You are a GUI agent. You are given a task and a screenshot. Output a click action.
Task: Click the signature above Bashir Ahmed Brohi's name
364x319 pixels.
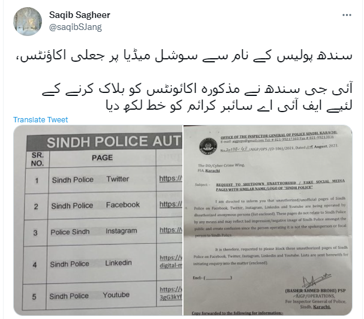click(x=316, y=280)
